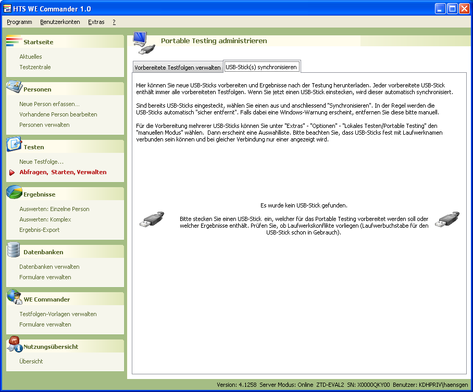Click the Nutzungsübersicht info icon
473x392 pixels.
coord(14,345)
